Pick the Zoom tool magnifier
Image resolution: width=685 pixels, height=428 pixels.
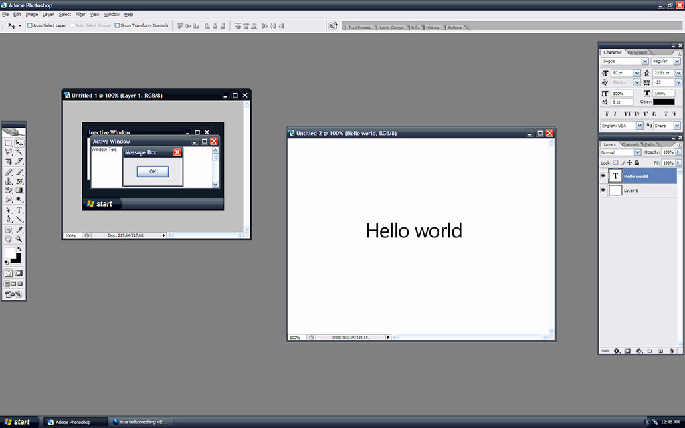coord(19,239)
